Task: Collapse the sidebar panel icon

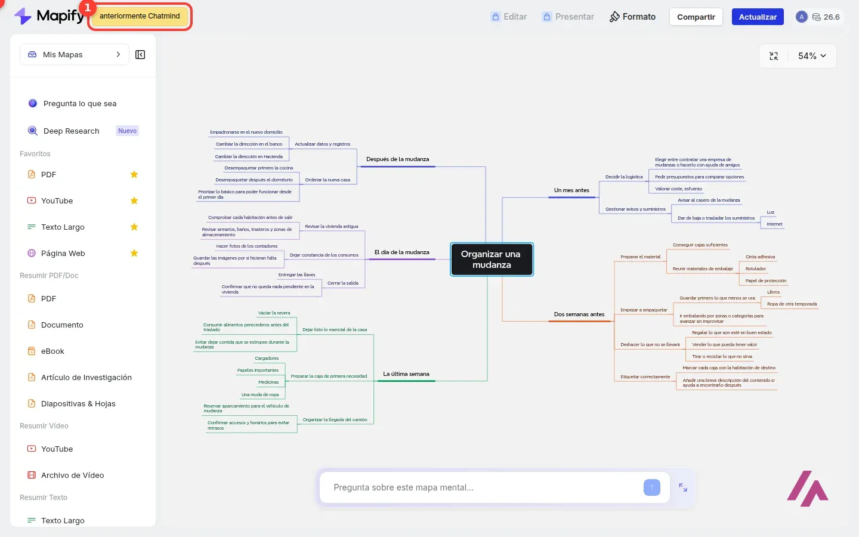Action: pos(140,55)
